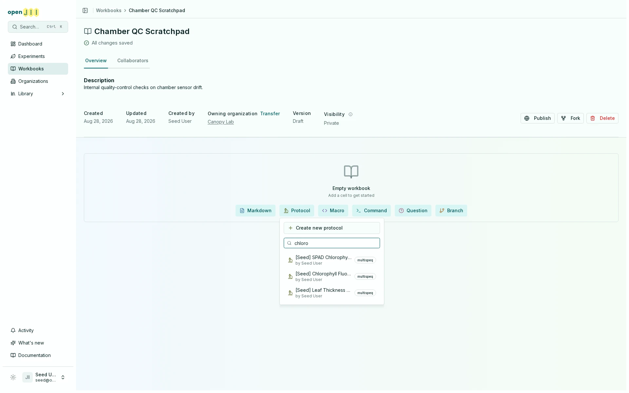
Task: Select [Seed] SPAD Chlorophy… protocol
Action: [x=332, y=260]
